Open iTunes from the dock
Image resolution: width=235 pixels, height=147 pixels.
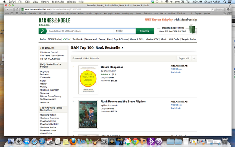[42, 141]
